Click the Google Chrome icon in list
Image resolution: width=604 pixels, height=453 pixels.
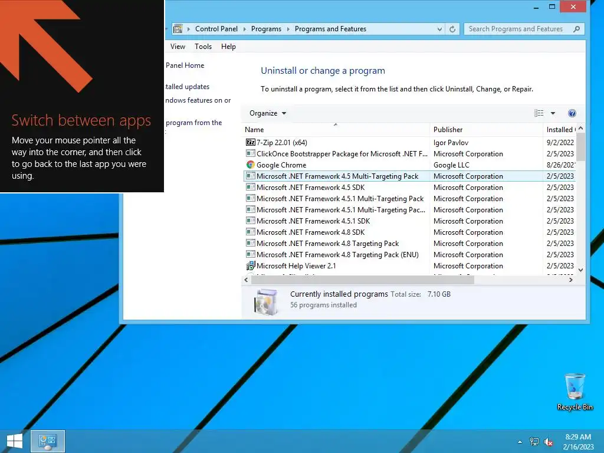coord(250,165)
